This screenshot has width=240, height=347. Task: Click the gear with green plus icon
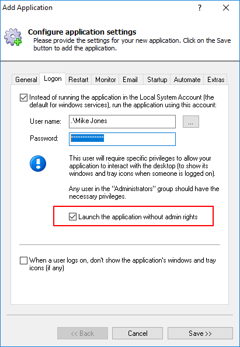pyautogui.click(x=13, y=37)
